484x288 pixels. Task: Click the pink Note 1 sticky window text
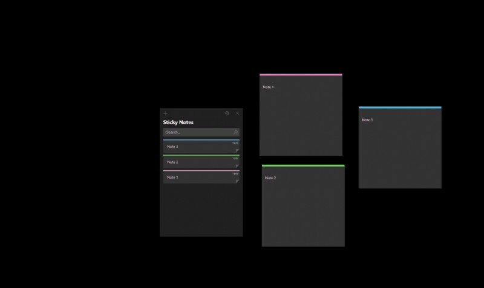268,87
